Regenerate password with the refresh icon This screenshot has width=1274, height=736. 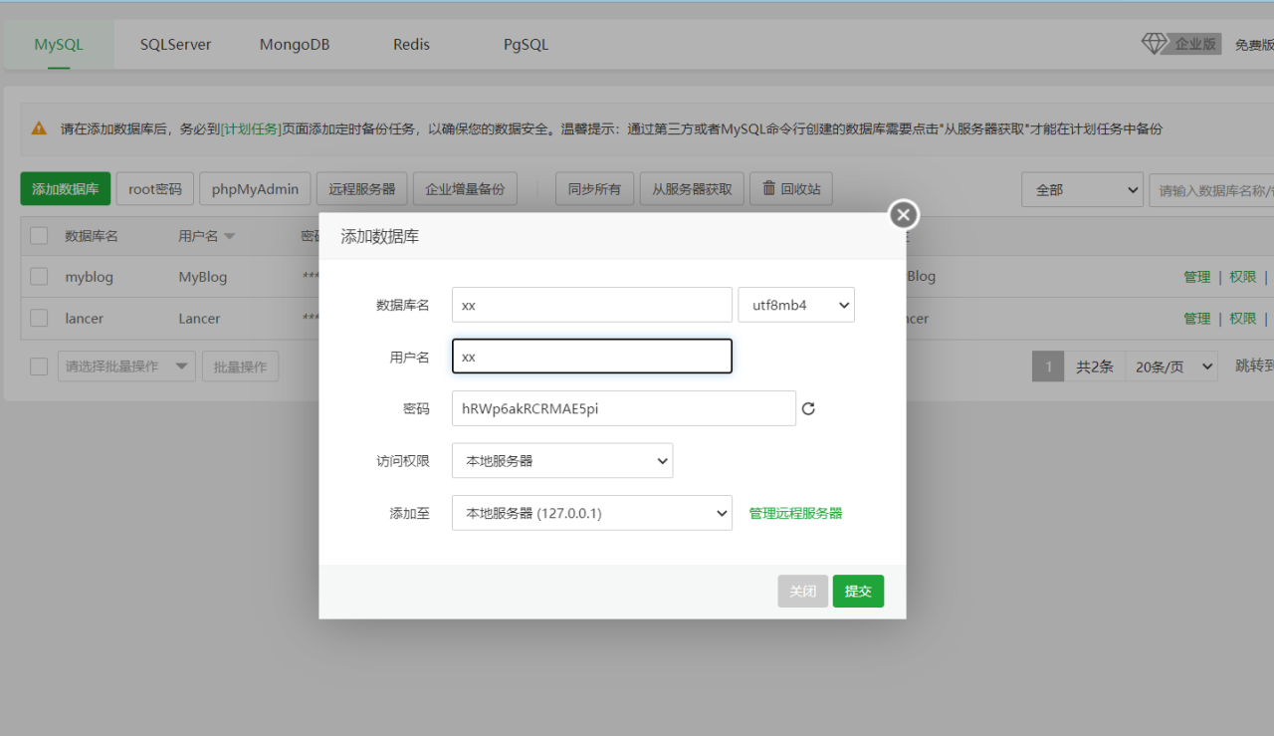808,408
